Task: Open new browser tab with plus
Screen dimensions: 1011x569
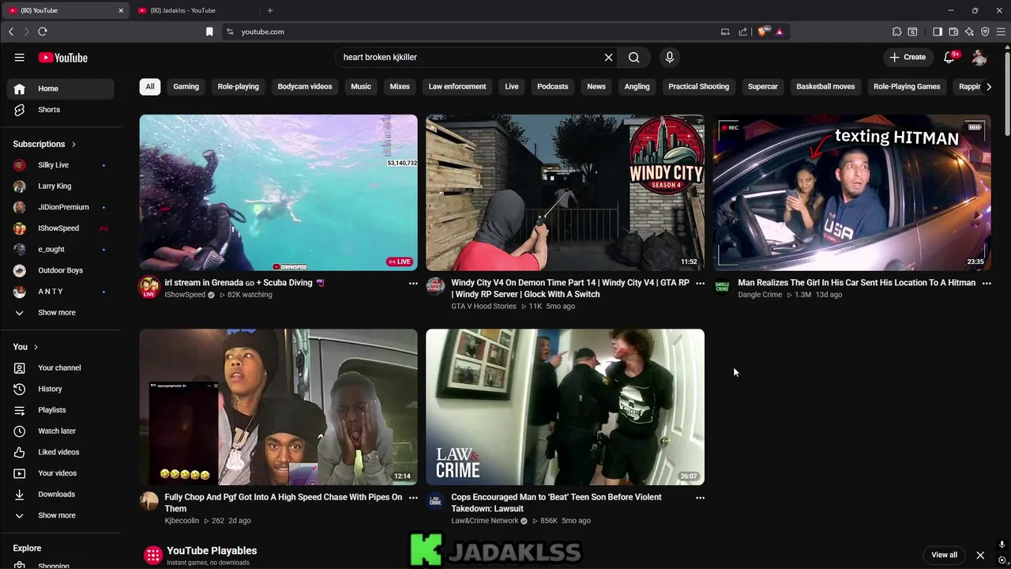Action: coord(270,10)
